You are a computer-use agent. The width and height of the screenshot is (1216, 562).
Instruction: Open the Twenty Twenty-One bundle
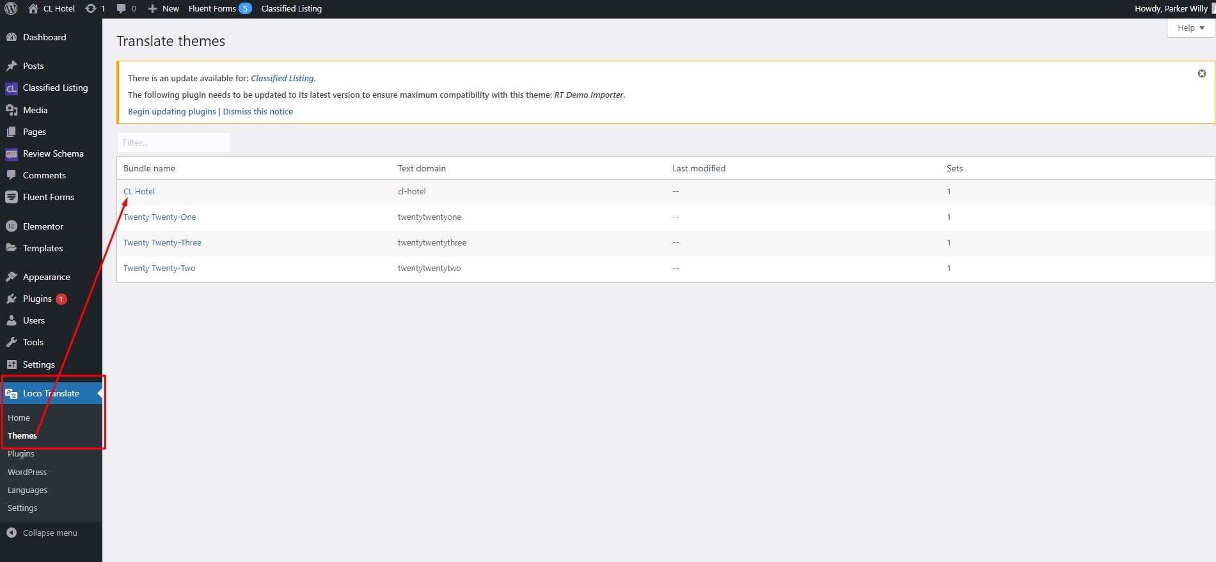(160, 217)
